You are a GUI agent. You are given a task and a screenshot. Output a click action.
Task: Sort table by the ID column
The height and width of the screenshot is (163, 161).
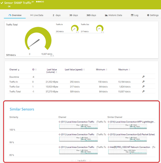tap(34, 70)
